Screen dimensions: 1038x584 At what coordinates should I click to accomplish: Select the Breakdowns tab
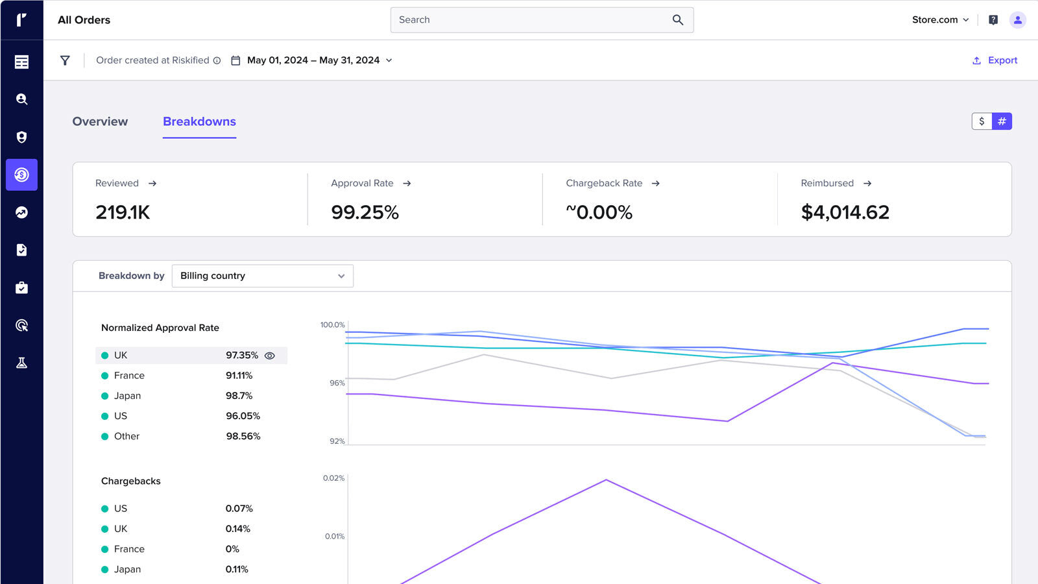(x=199, y=121)
